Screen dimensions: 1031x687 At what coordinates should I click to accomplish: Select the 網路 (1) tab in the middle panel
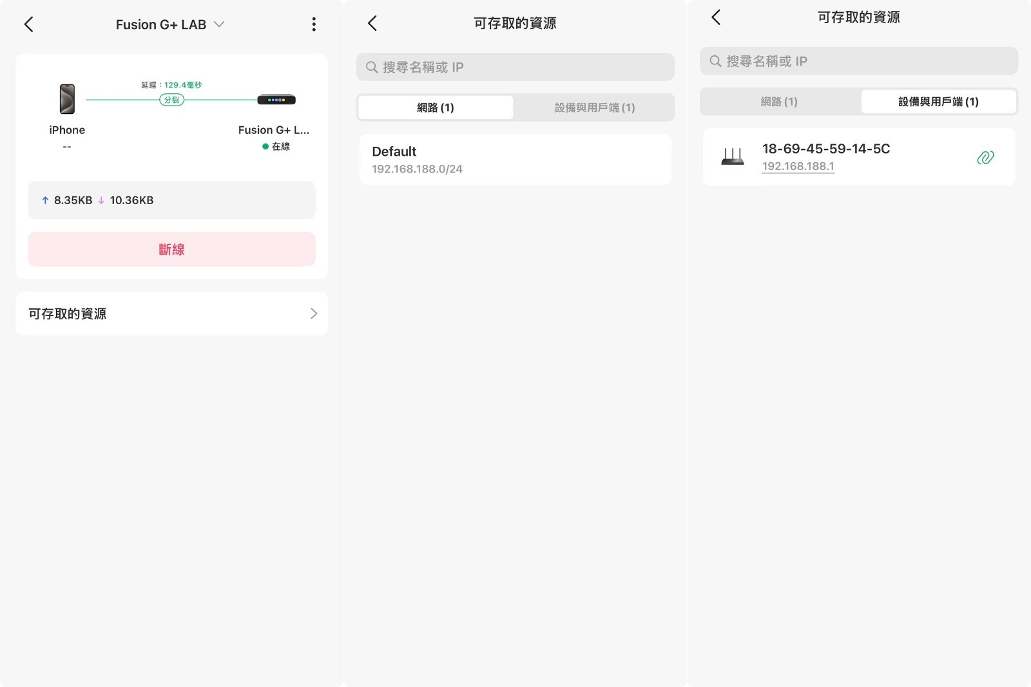coord(436,108)
